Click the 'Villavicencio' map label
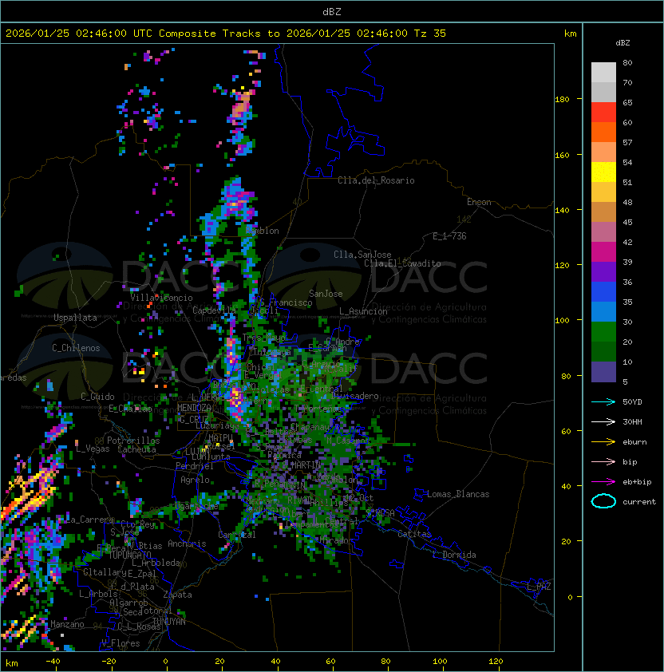The width and height of the screenshot is (664, 672). click(x=161, y=298)
